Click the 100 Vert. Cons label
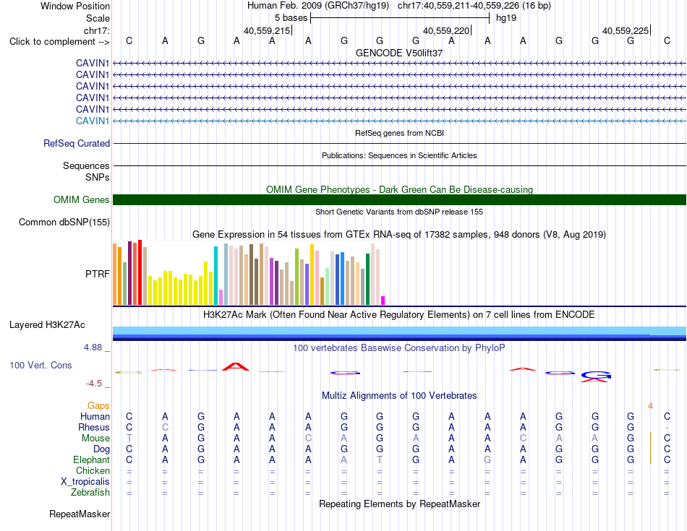This screenshot has width=687, height=531. (x=40, y=365)
